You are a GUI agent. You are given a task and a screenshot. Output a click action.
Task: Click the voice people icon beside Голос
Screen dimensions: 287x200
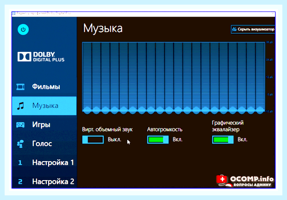[x=20, y=144]
